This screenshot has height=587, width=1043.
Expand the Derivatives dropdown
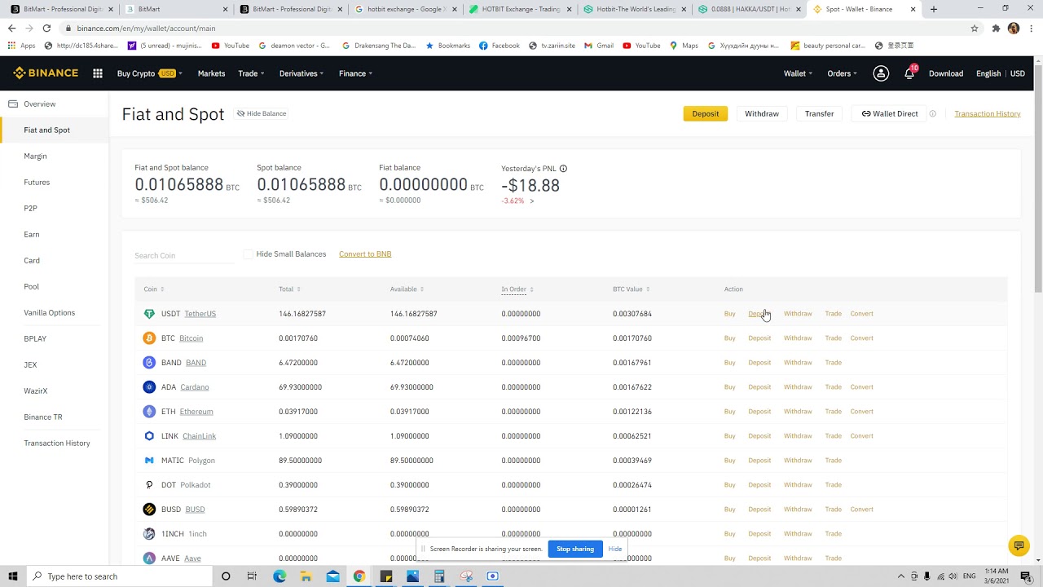(301, 73)
